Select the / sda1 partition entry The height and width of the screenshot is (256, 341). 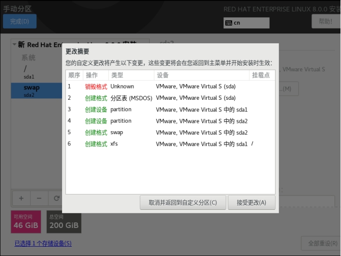coord(36,72)
